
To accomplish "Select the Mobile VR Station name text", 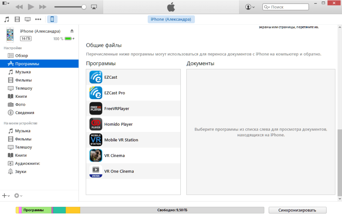I will tap(121, 140).
